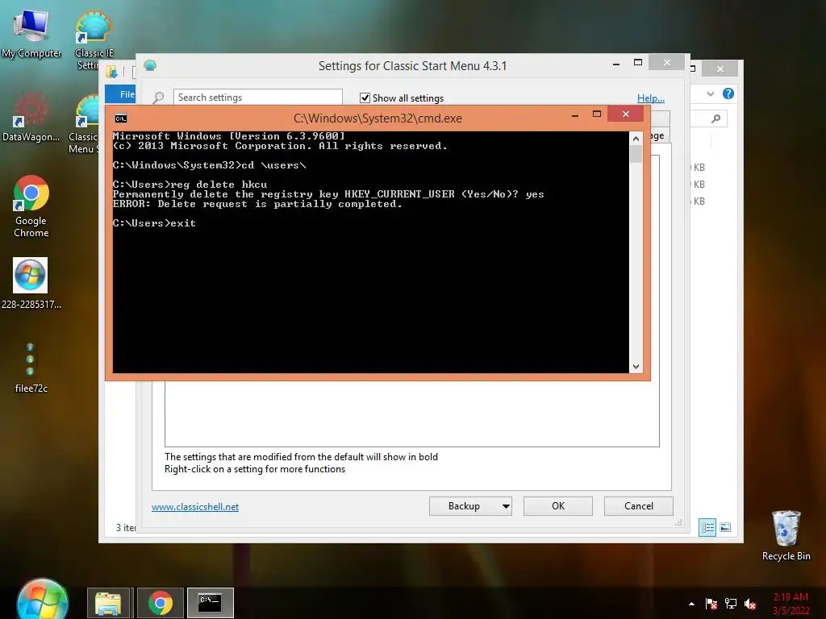This screenshot has width=826, height=619.
Task: Click the magnifier icon beside Search settings
Action: point(158,98)
